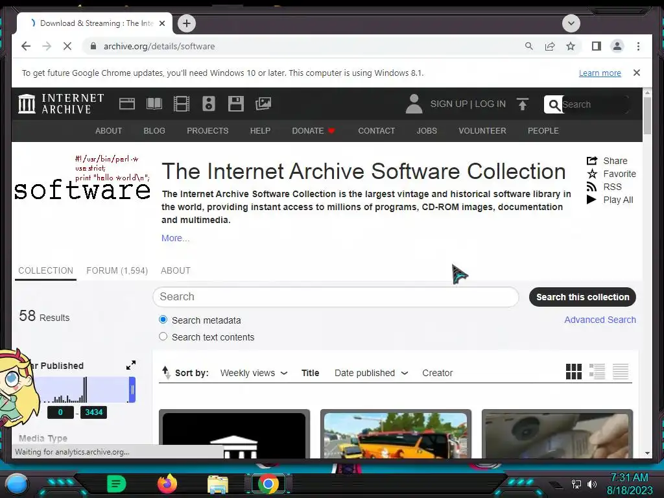Image resolution: width=664 pixels, height=498 pixels.
Task: Switch to tile grid view
Action: pos(574,372)
